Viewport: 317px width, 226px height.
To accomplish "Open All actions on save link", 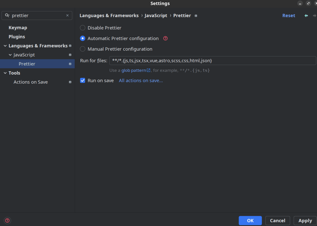I will click(x=141, y=81).
